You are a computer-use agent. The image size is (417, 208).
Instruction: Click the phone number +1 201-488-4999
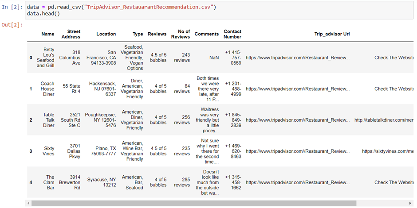pyautogui.click(x=233, y=89)
